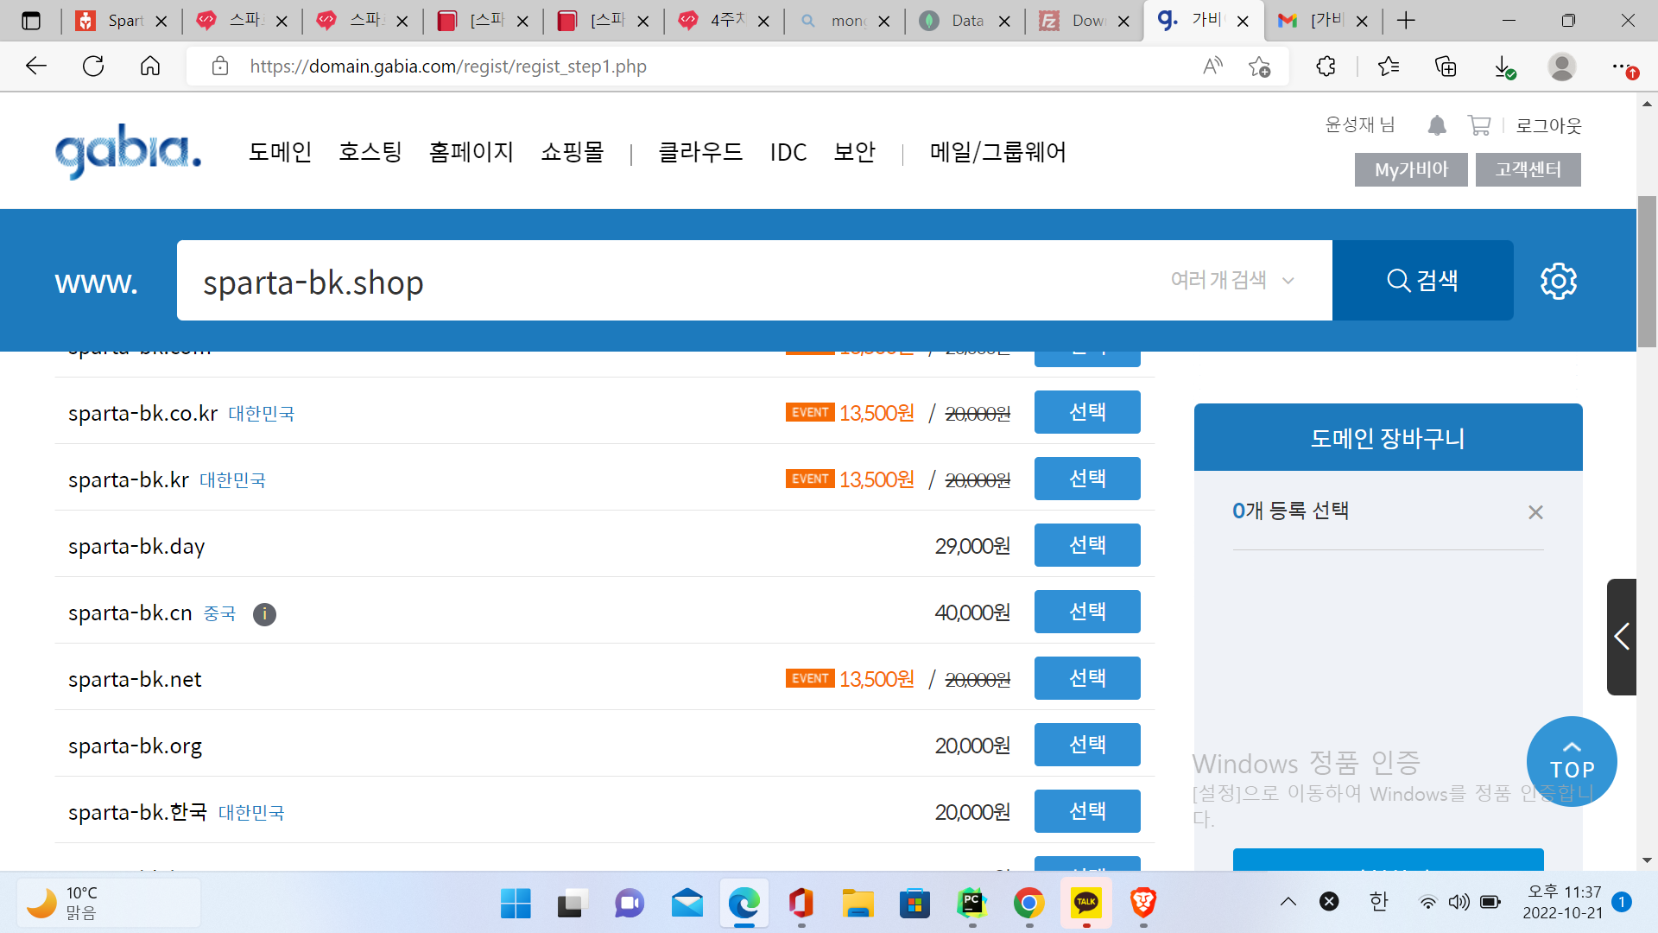The height and width of the screenshot is (933, 1658).
Task: Refresh the page
Action: 93,67
